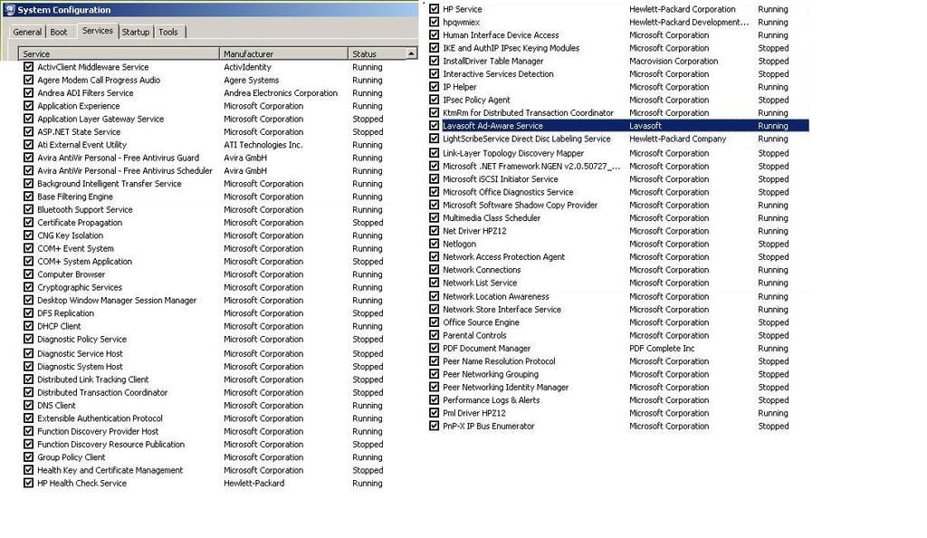Uncheck Agere Modem Call Progress Audio checkbox
Screen dimensions: 927x538
click(28, 80)
